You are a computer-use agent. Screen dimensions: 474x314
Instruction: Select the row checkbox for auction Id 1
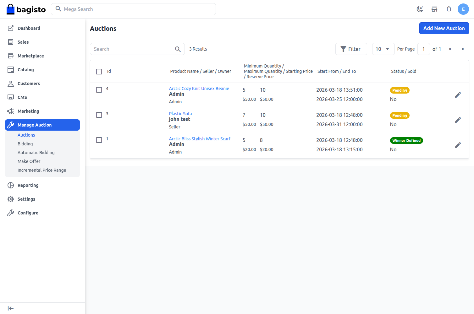pos(99,140)
